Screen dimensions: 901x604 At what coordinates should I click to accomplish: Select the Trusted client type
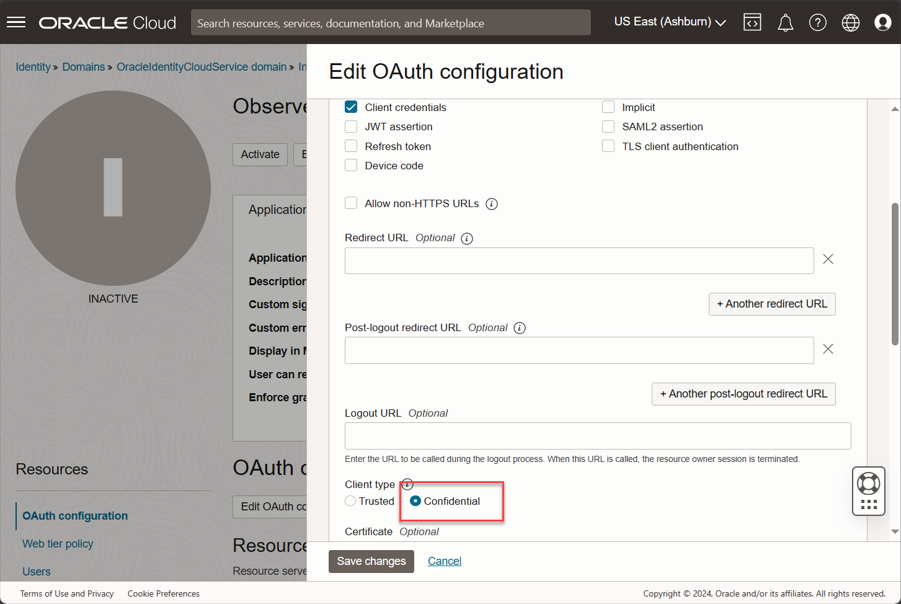[x=351, y=501]
